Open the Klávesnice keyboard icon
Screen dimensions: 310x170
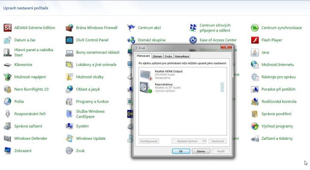[8, 65]
